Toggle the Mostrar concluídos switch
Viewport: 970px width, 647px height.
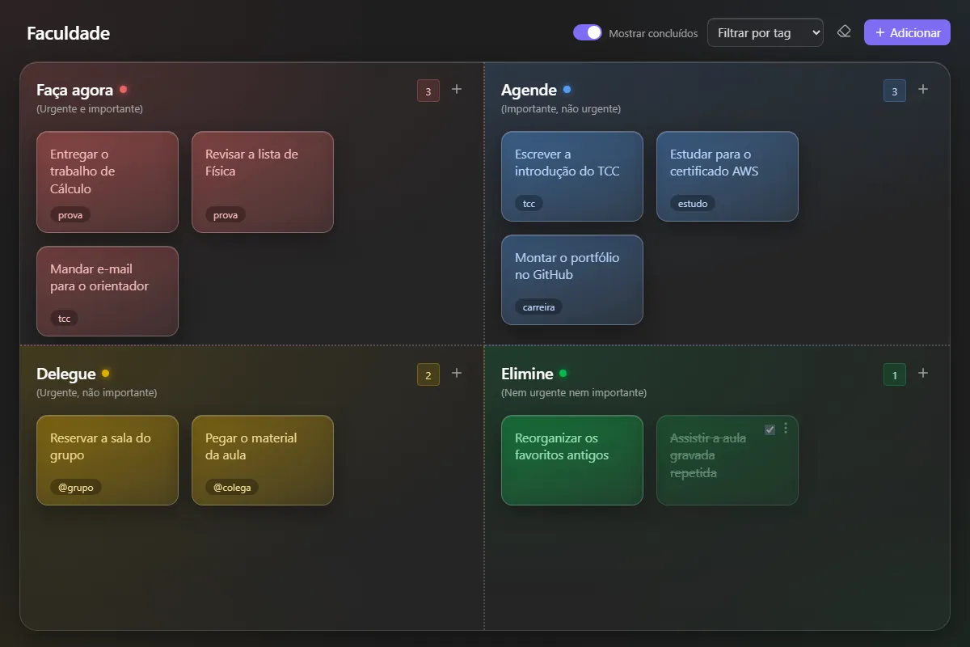(588, 32)
